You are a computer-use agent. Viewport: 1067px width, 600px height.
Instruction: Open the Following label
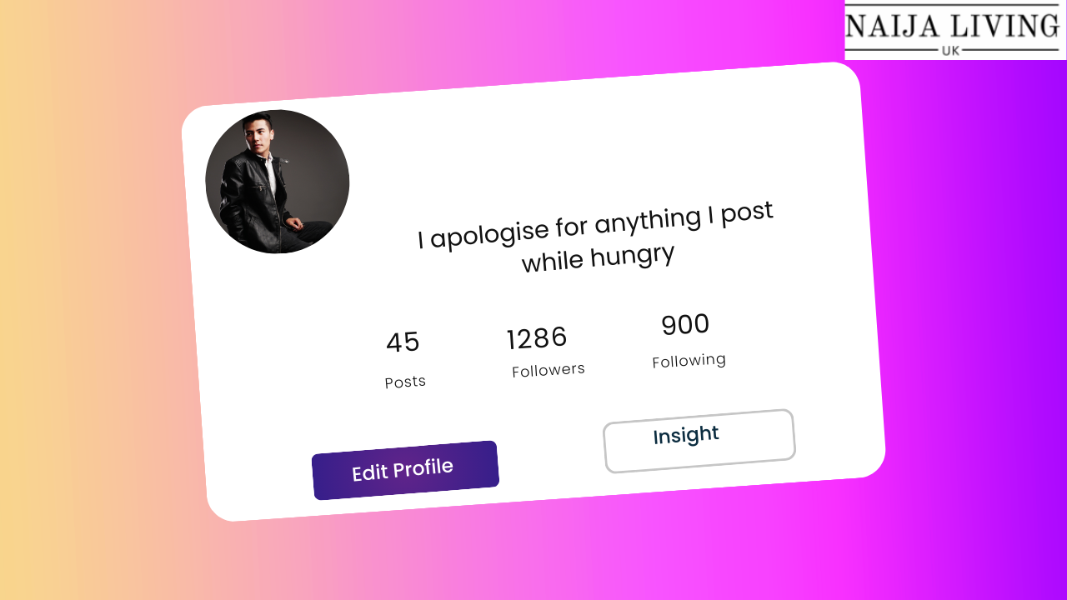tap(689, 361)
